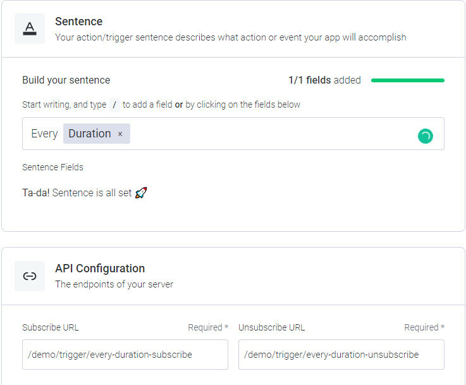The image size is (466, 385).
Task: Click the rocket emoji after Ta-da message
Action: click(141, 192)
